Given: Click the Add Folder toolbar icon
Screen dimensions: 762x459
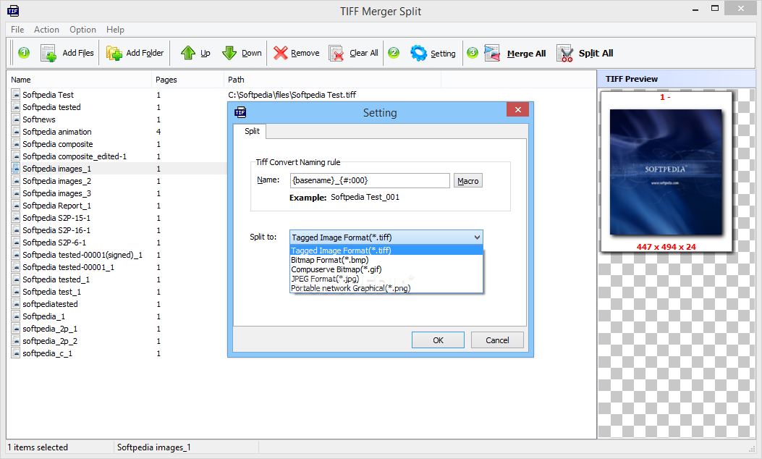Looking at the screenshot, I should 114,53.
